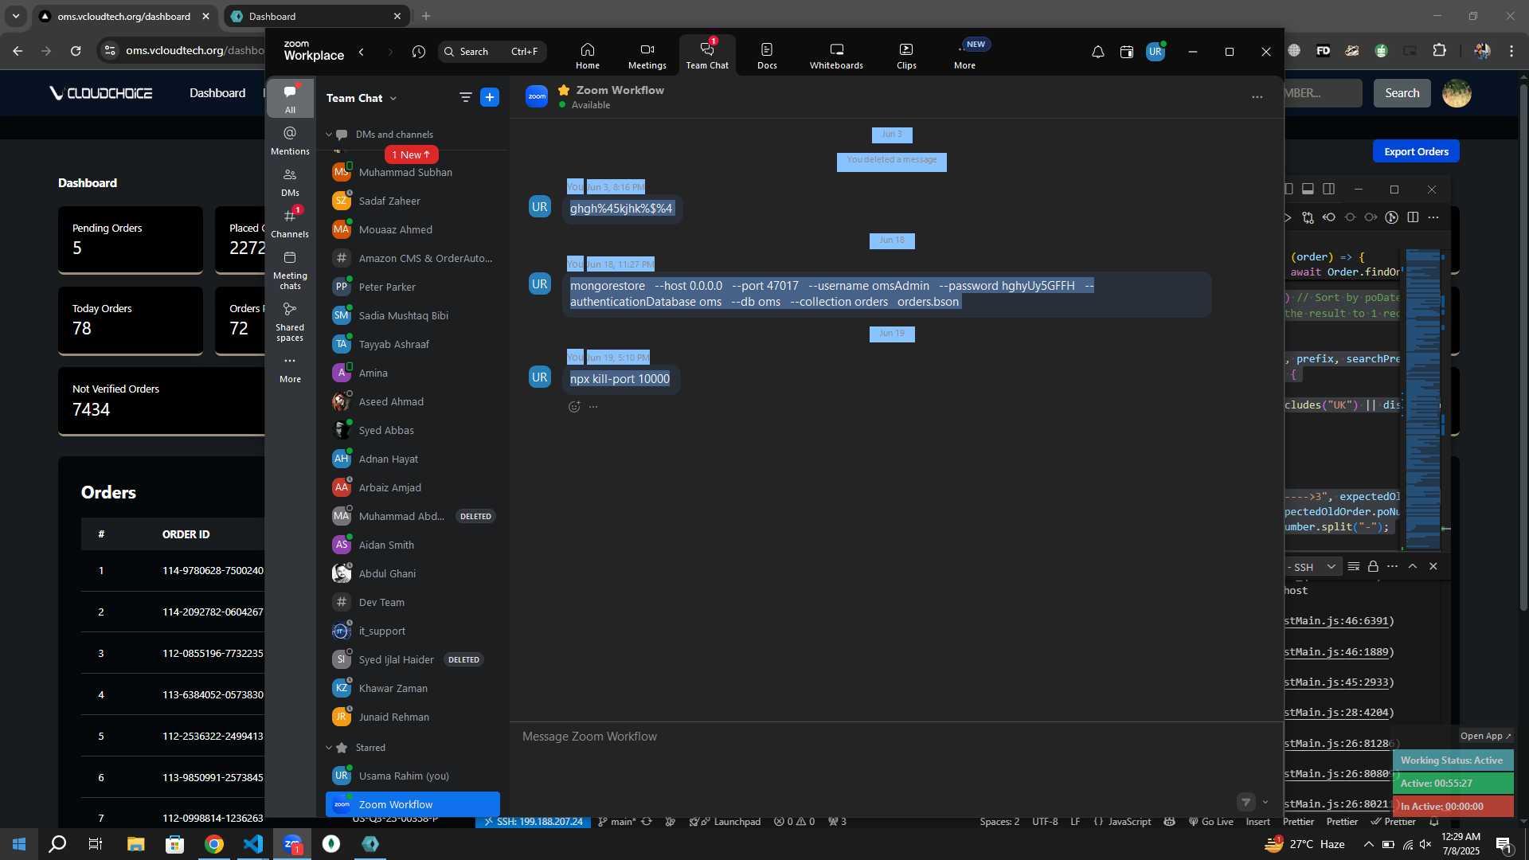Open more actions under npx kill-port message
Viewport: 1529px width, 860px height.
click(x=593, y=407)
